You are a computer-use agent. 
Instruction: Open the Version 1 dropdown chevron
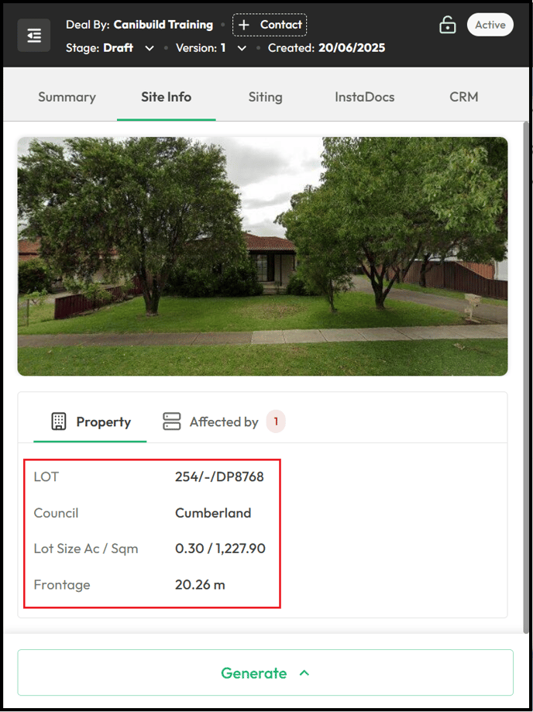[x=242, y=48]
